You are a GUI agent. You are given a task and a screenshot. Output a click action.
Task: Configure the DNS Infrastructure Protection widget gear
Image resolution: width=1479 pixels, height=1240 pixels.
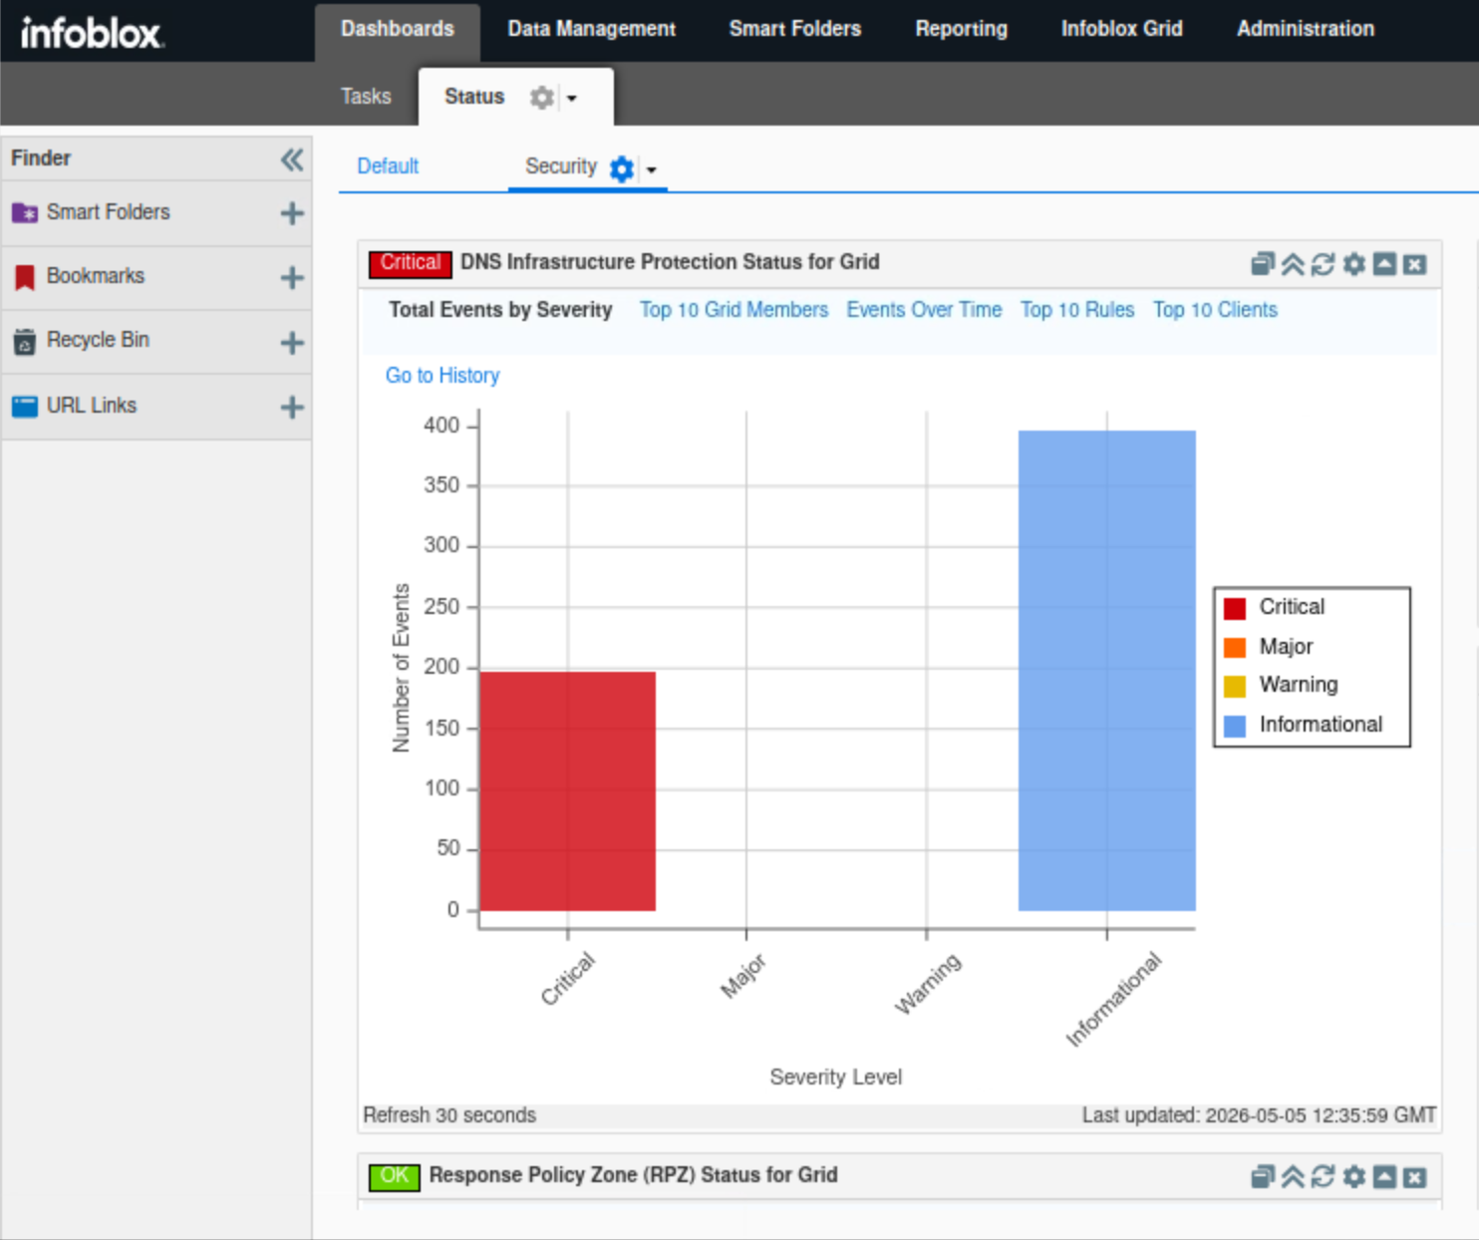pyautogui.click(x=1353, y=264)
